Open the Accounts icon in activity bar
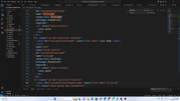 coord(2,88)
